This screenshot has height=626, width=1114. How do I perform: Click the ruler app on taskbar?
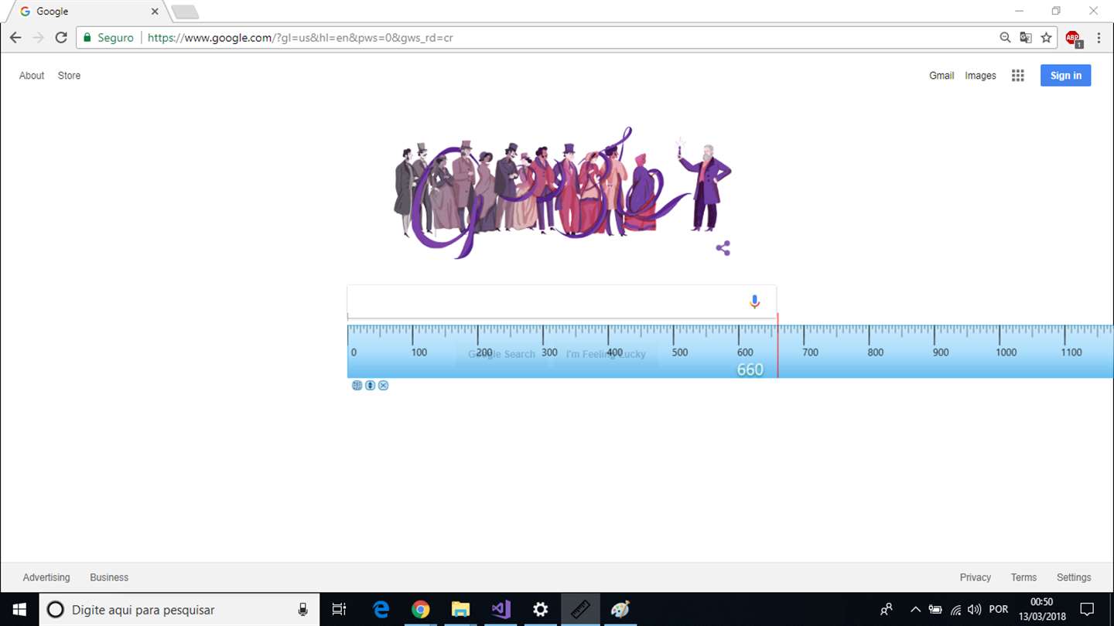click(581, 610)
